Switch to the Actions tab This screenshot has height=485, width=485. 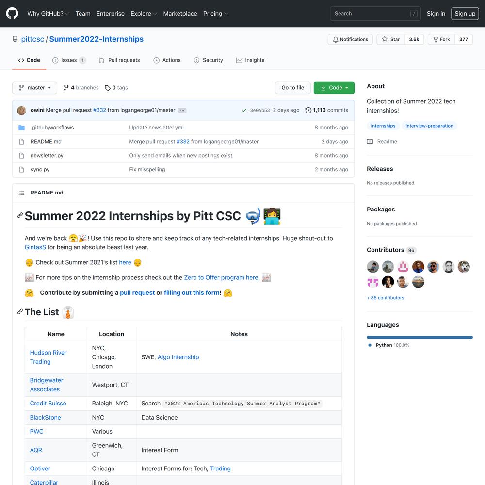click(167, 60)
